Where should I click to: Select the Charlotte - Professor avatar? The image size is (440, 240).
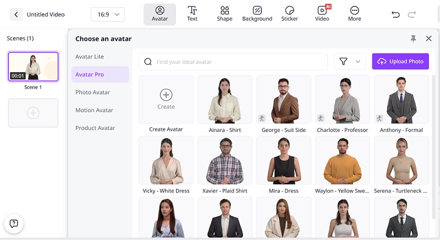pos(342,100)
